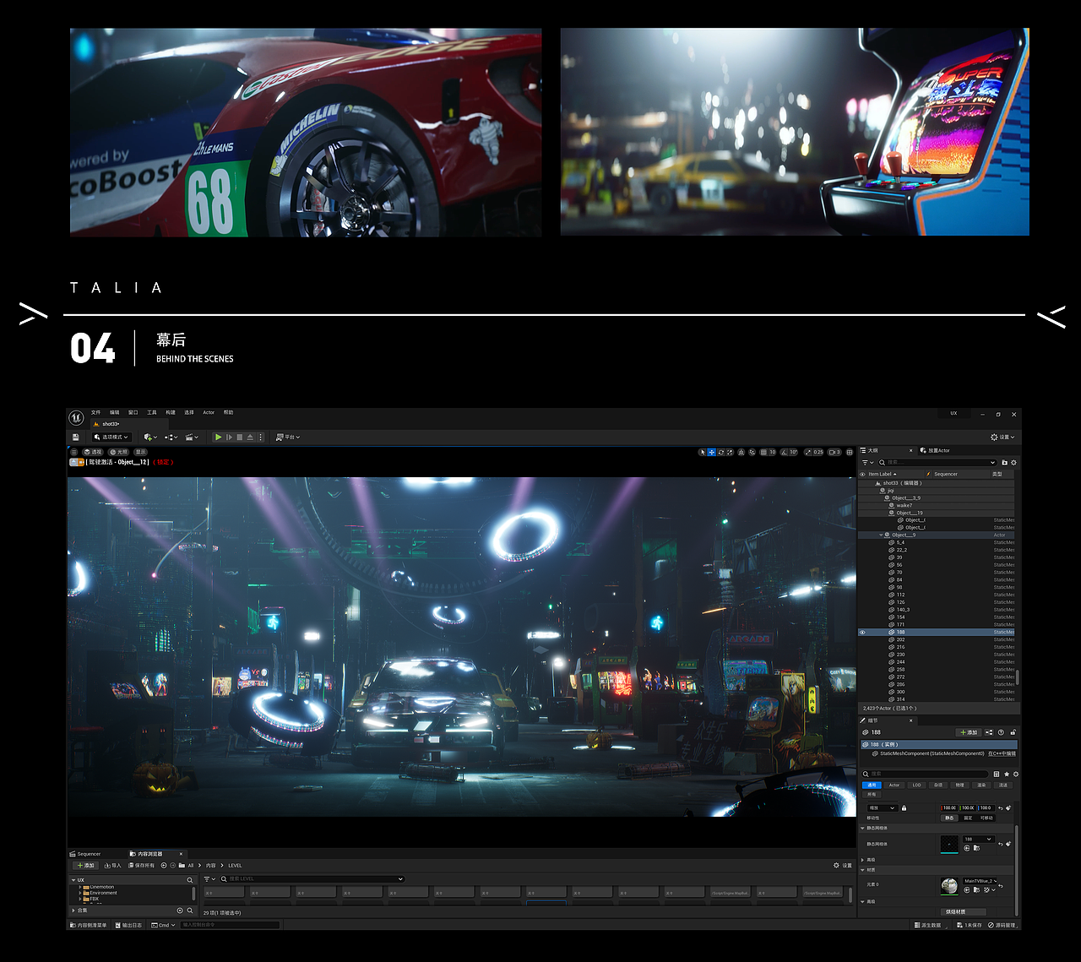The height and width of the screenshot is (962, 1081).
Task: Open the 工具 menu
Action: point(151,412)
